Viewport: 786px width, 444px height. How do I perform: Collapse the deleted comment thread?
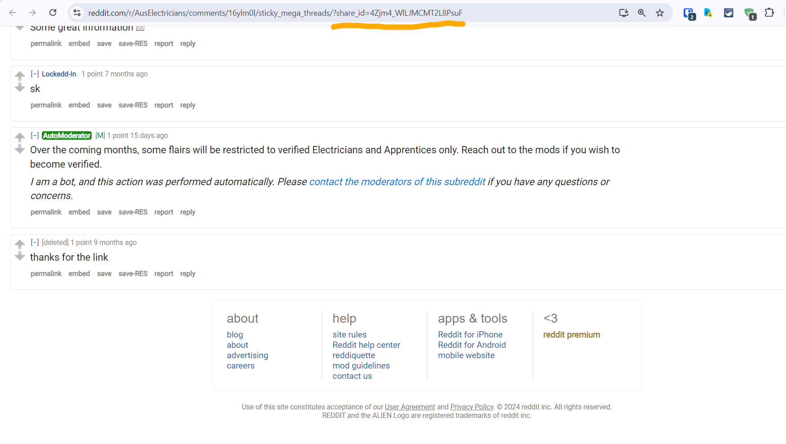coord(35,242)
